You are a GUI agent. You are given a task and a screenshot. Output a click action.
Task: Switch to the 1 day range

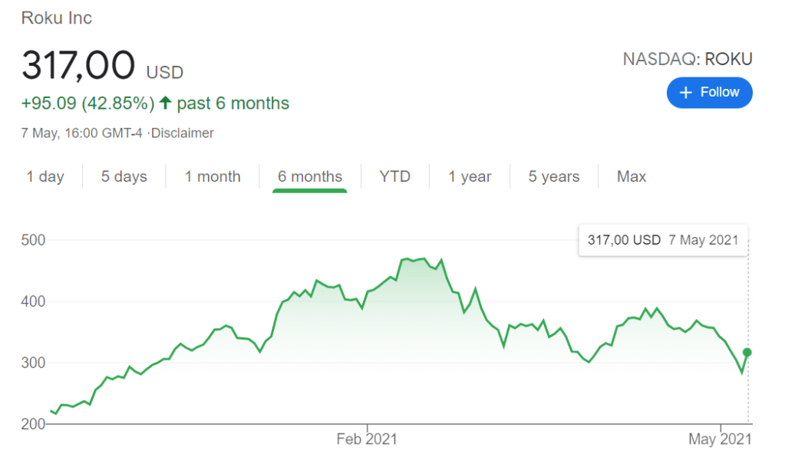pos(45,177)
